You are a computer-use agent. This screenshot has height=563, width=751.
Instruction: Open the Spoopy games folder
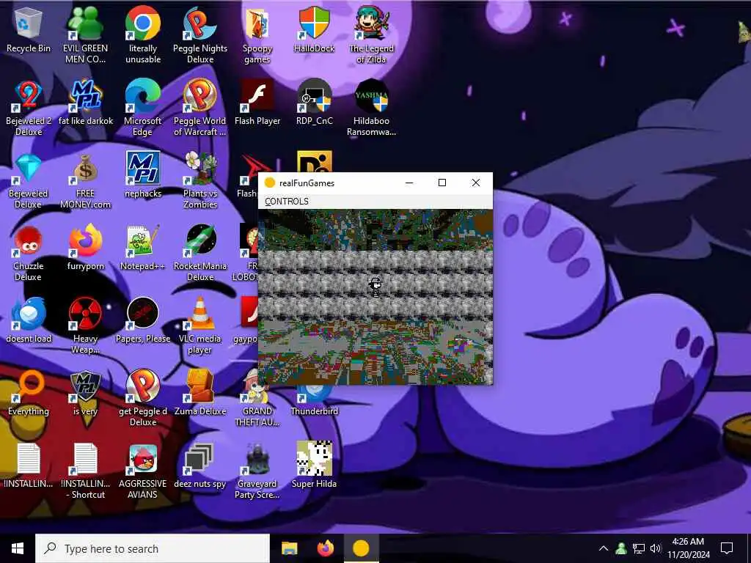pyautogui.click(x=257, y=34)
